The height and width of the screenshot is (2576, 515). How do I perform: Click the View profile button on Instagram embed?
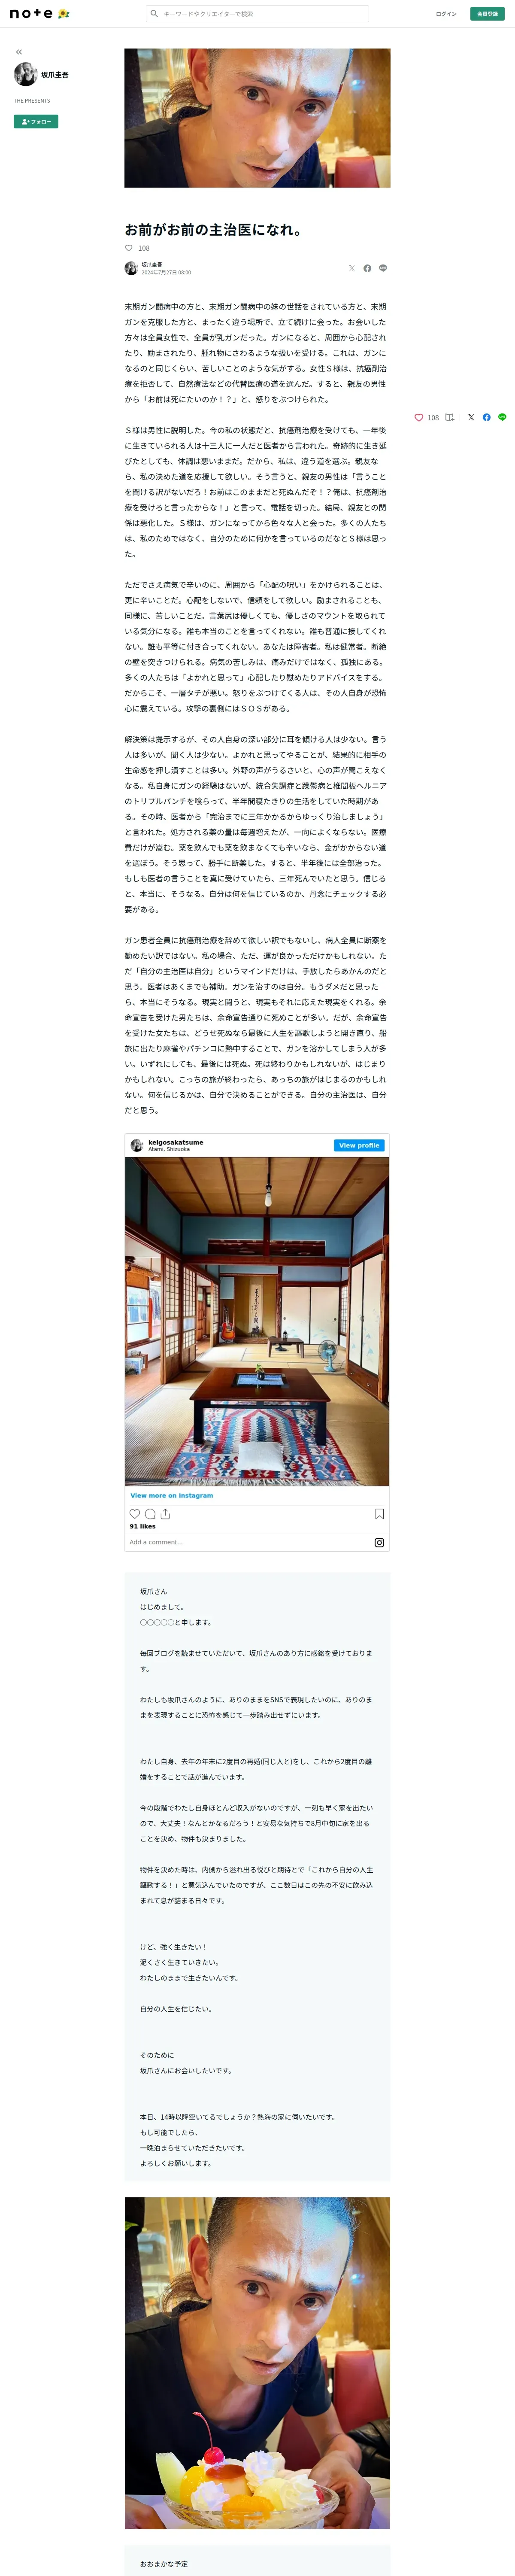click(x=359, y=1145)
